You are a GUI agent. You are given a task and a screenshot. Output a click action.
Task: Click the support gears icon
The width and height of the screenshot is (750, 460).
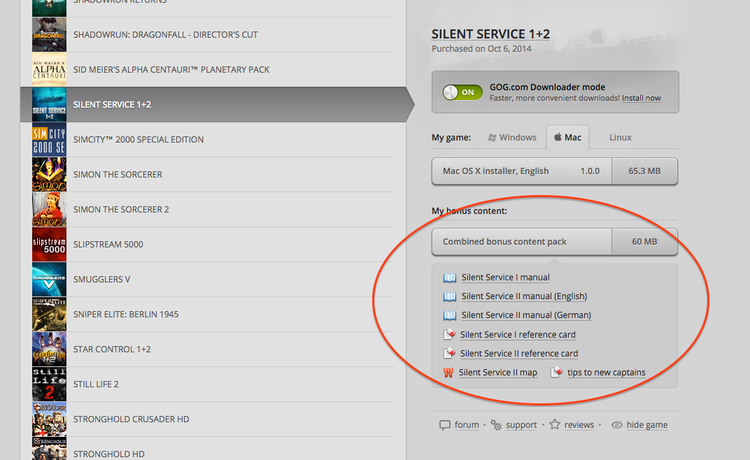click(x=496, y=425)
